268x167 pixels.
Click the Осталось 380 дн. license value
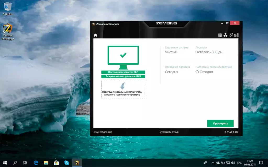(x=209, y=52)
